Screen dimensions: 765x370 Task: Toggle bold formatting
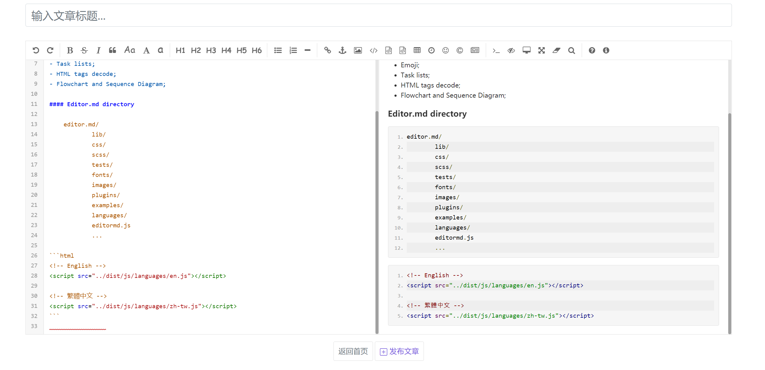70,50
